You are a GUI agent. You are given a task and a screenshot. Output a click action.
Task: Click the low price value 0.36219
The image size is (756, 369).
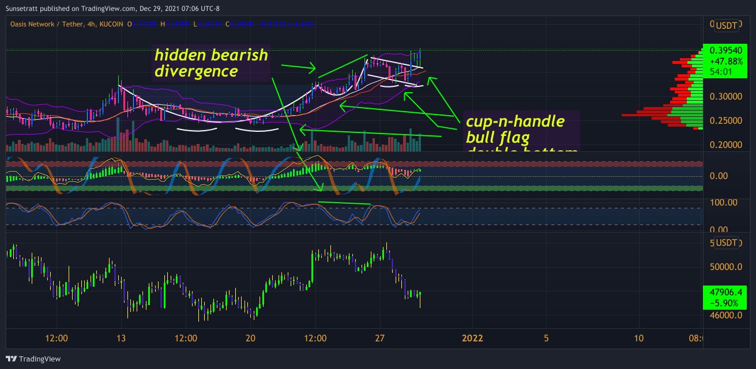pos(209,24)
